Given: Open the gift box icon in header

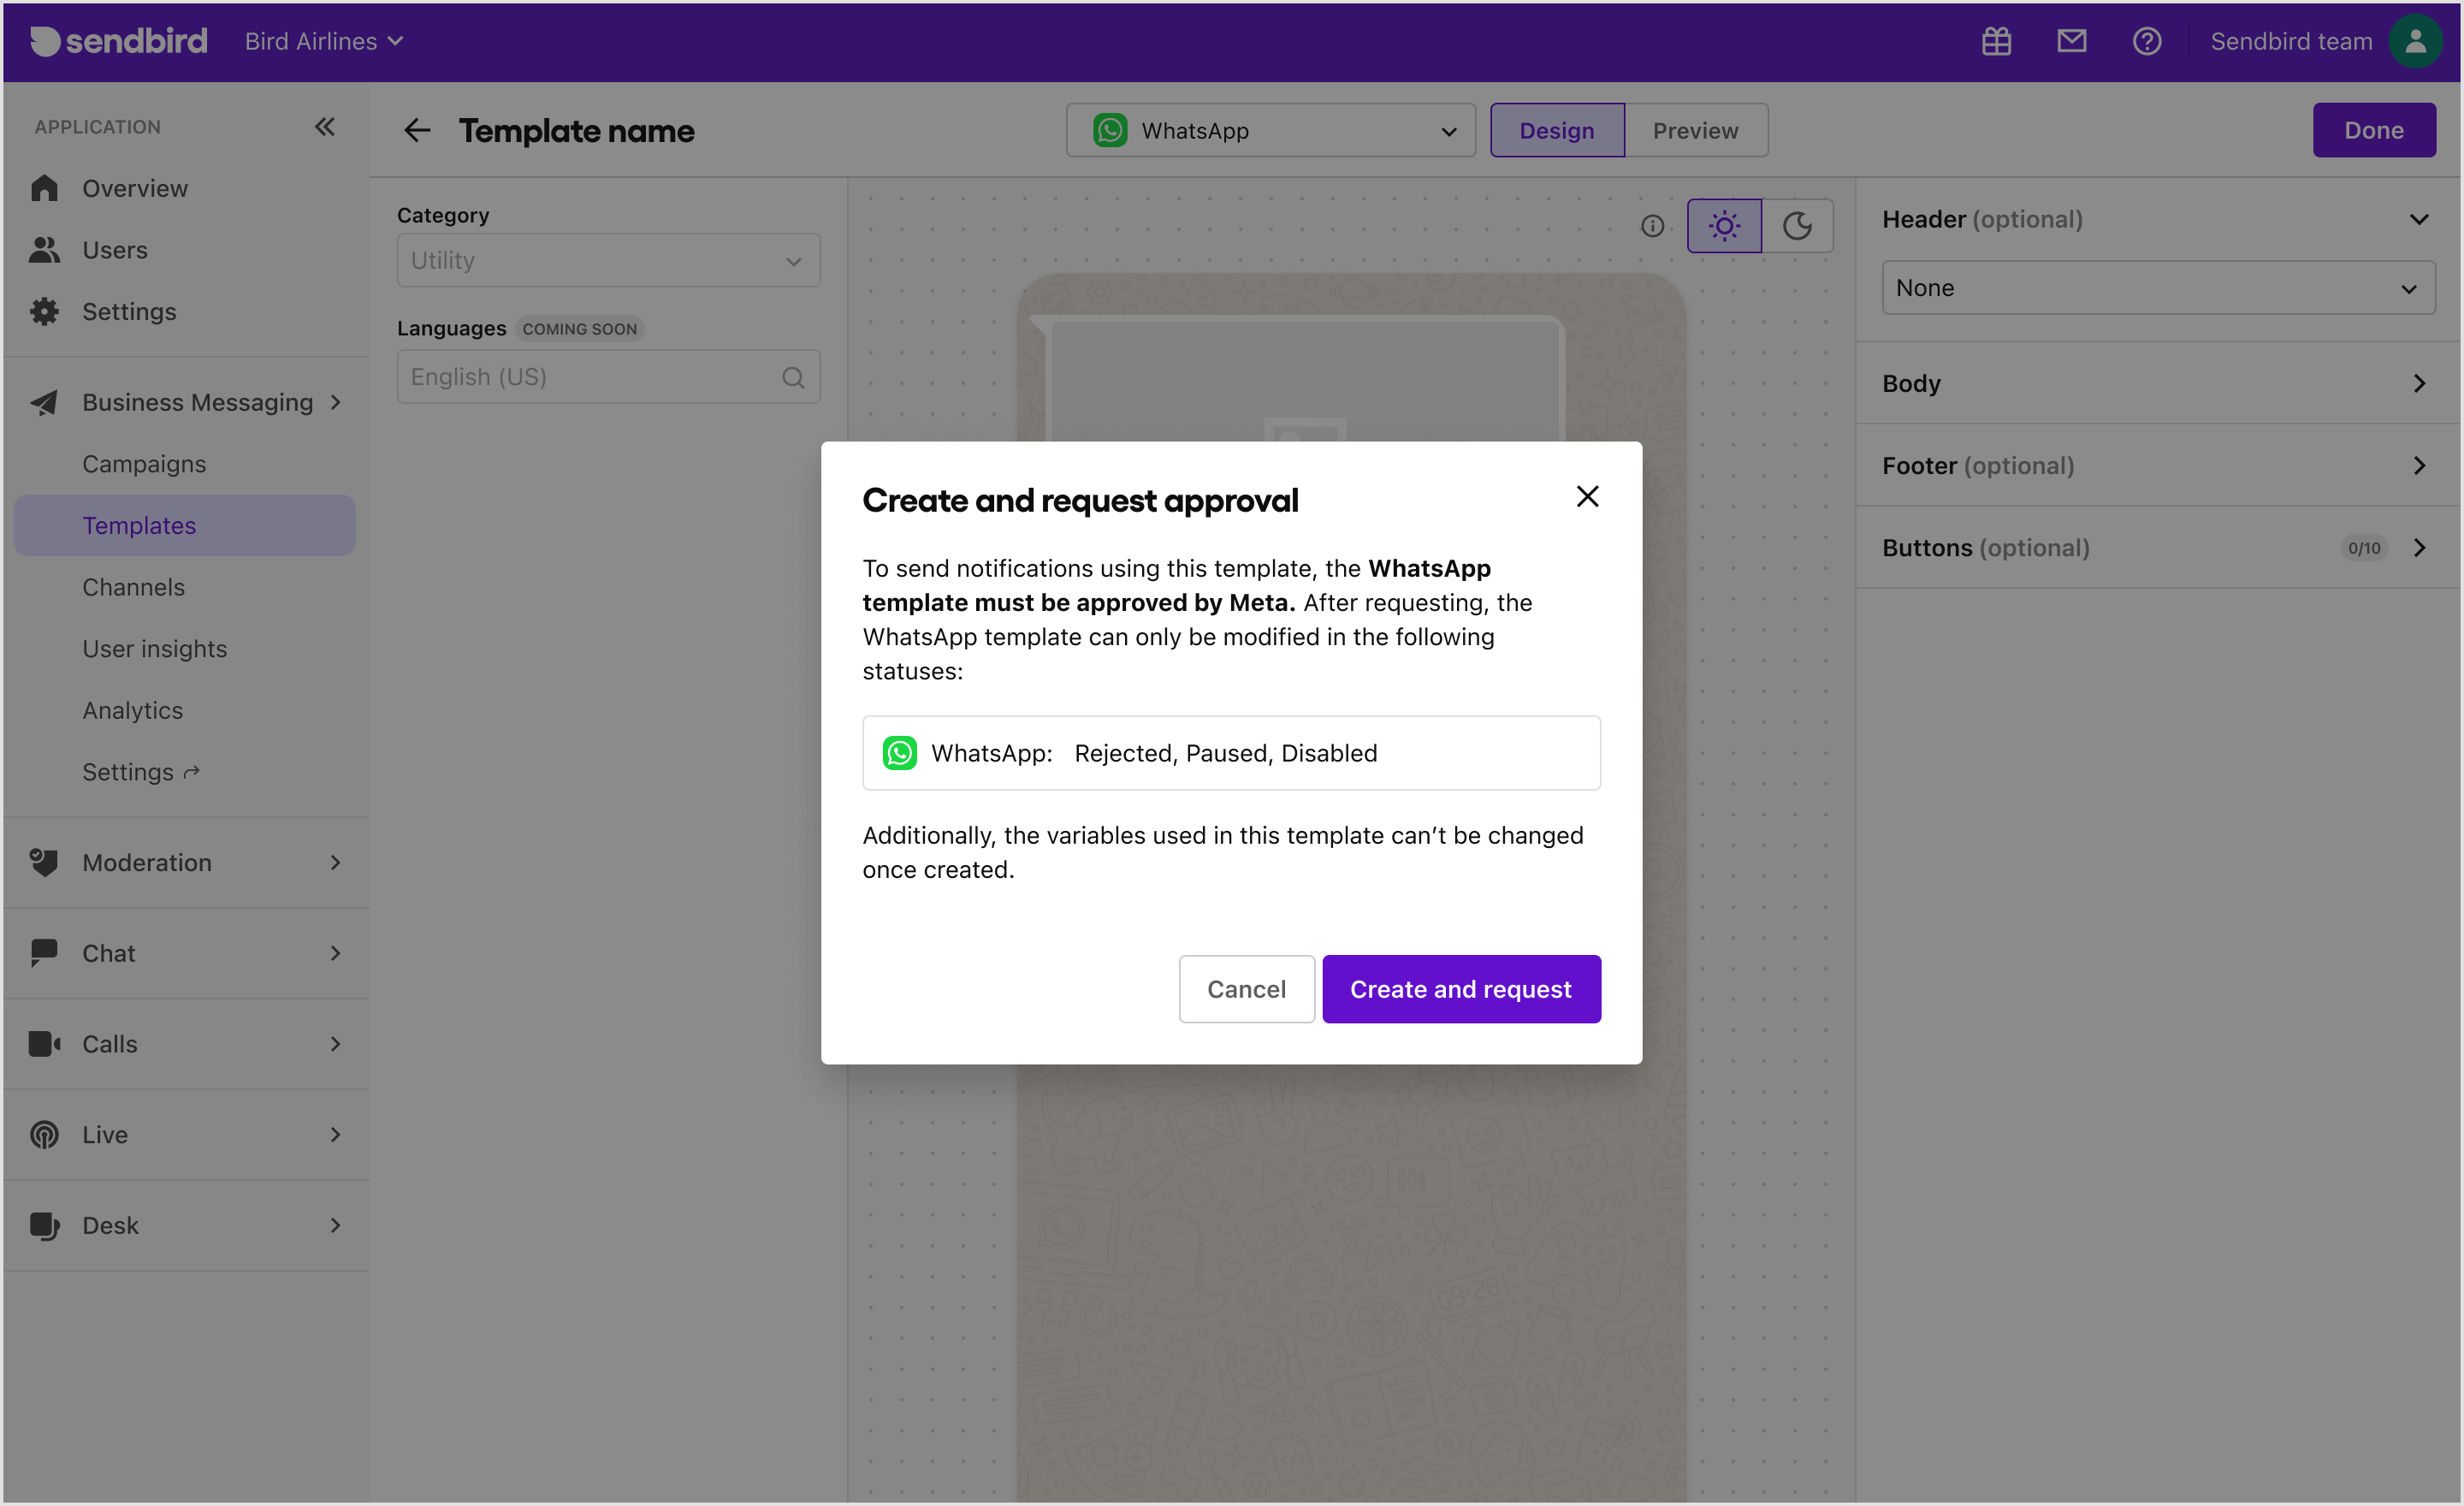Looking at the screenshot, I should point(1997,41).
